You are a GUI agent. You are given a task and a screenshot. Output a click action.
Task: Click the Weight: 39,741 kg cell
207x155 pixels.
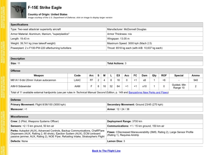point(58,43)
